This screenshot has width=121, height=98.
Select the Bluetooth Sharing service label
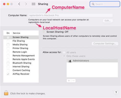pos(22,63)
